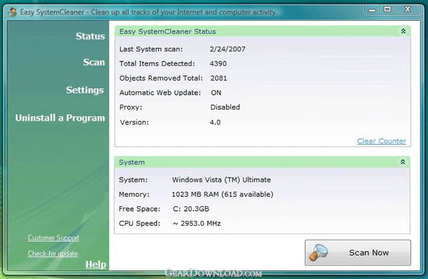Image resolution: width=428 pixels, height=279 pixels.
Task: Click the Version 4.0 value
Action: pyautogui.click(x=215, y=122)
